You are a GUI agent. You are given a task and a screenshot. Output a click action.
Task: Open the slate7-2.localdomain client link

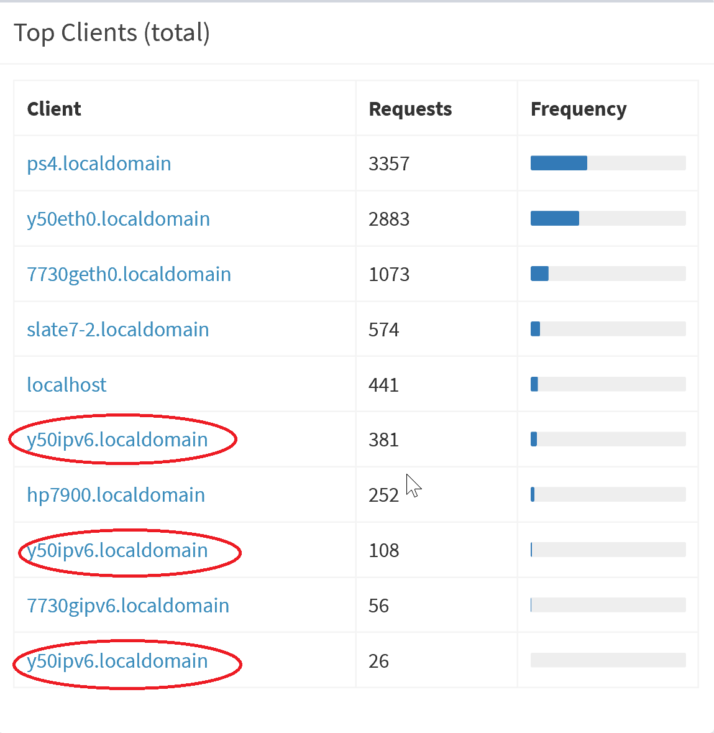click(118, 330)
